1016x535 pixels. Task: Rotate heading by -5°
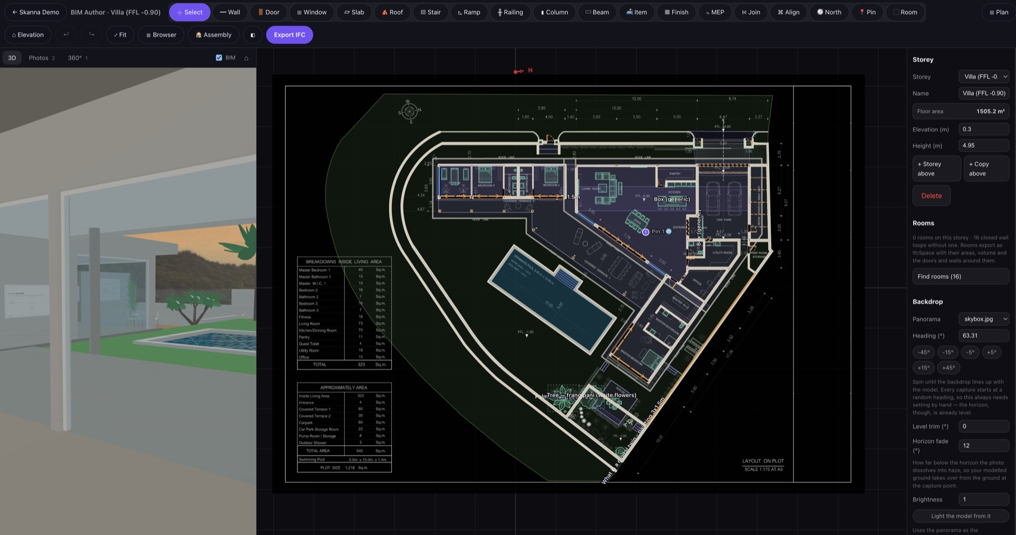click(x=970, y=352)
